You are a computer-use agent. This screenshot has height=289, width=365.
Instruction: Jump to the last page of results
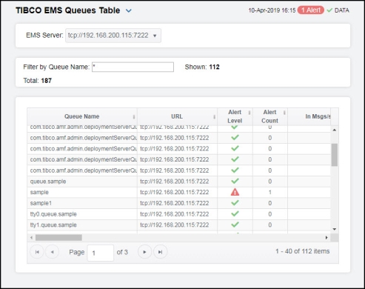point(161,252)
